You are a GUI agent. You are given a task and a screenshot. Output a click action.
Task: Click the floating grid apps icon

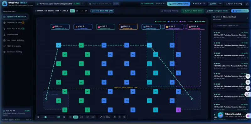(x=248, y=88)
